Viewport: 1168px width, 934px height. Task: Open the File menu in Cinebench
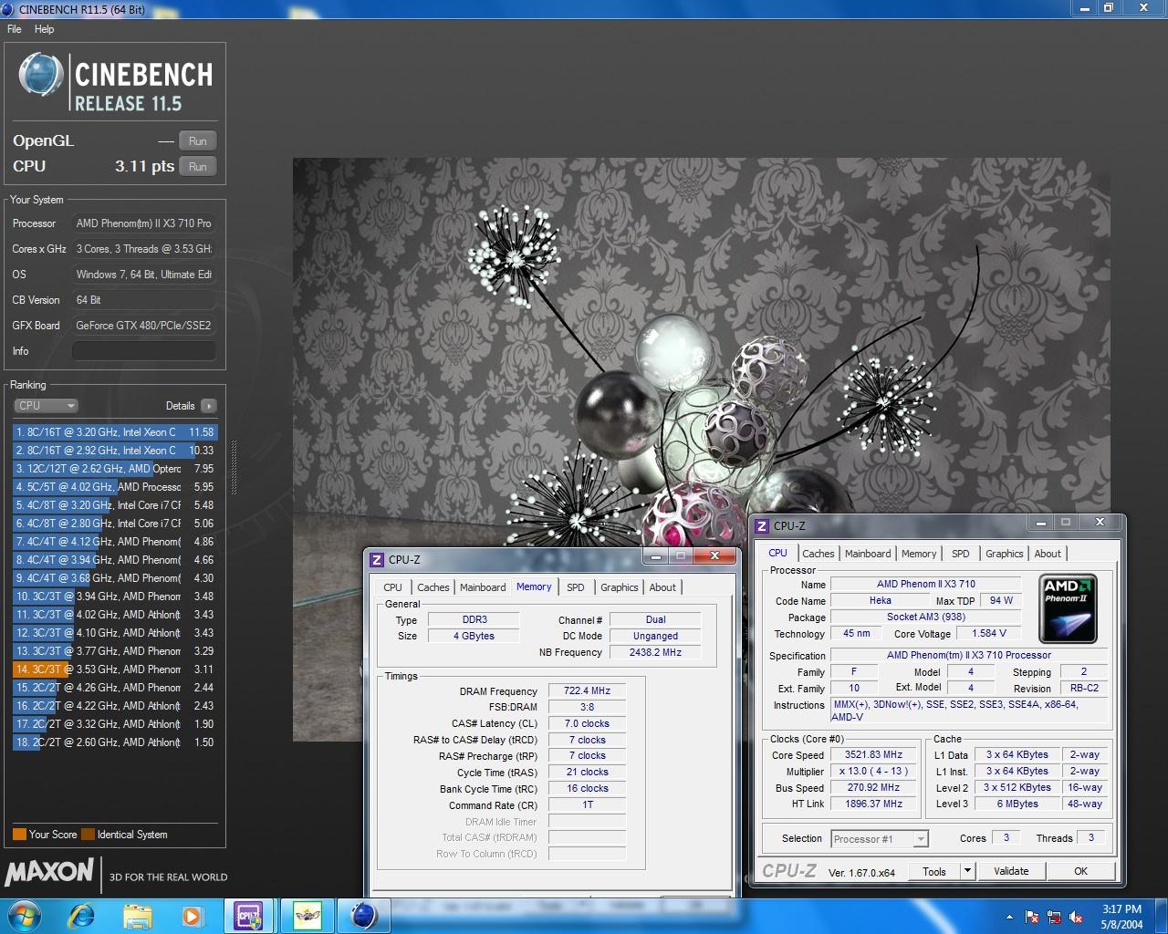[14, 29]
